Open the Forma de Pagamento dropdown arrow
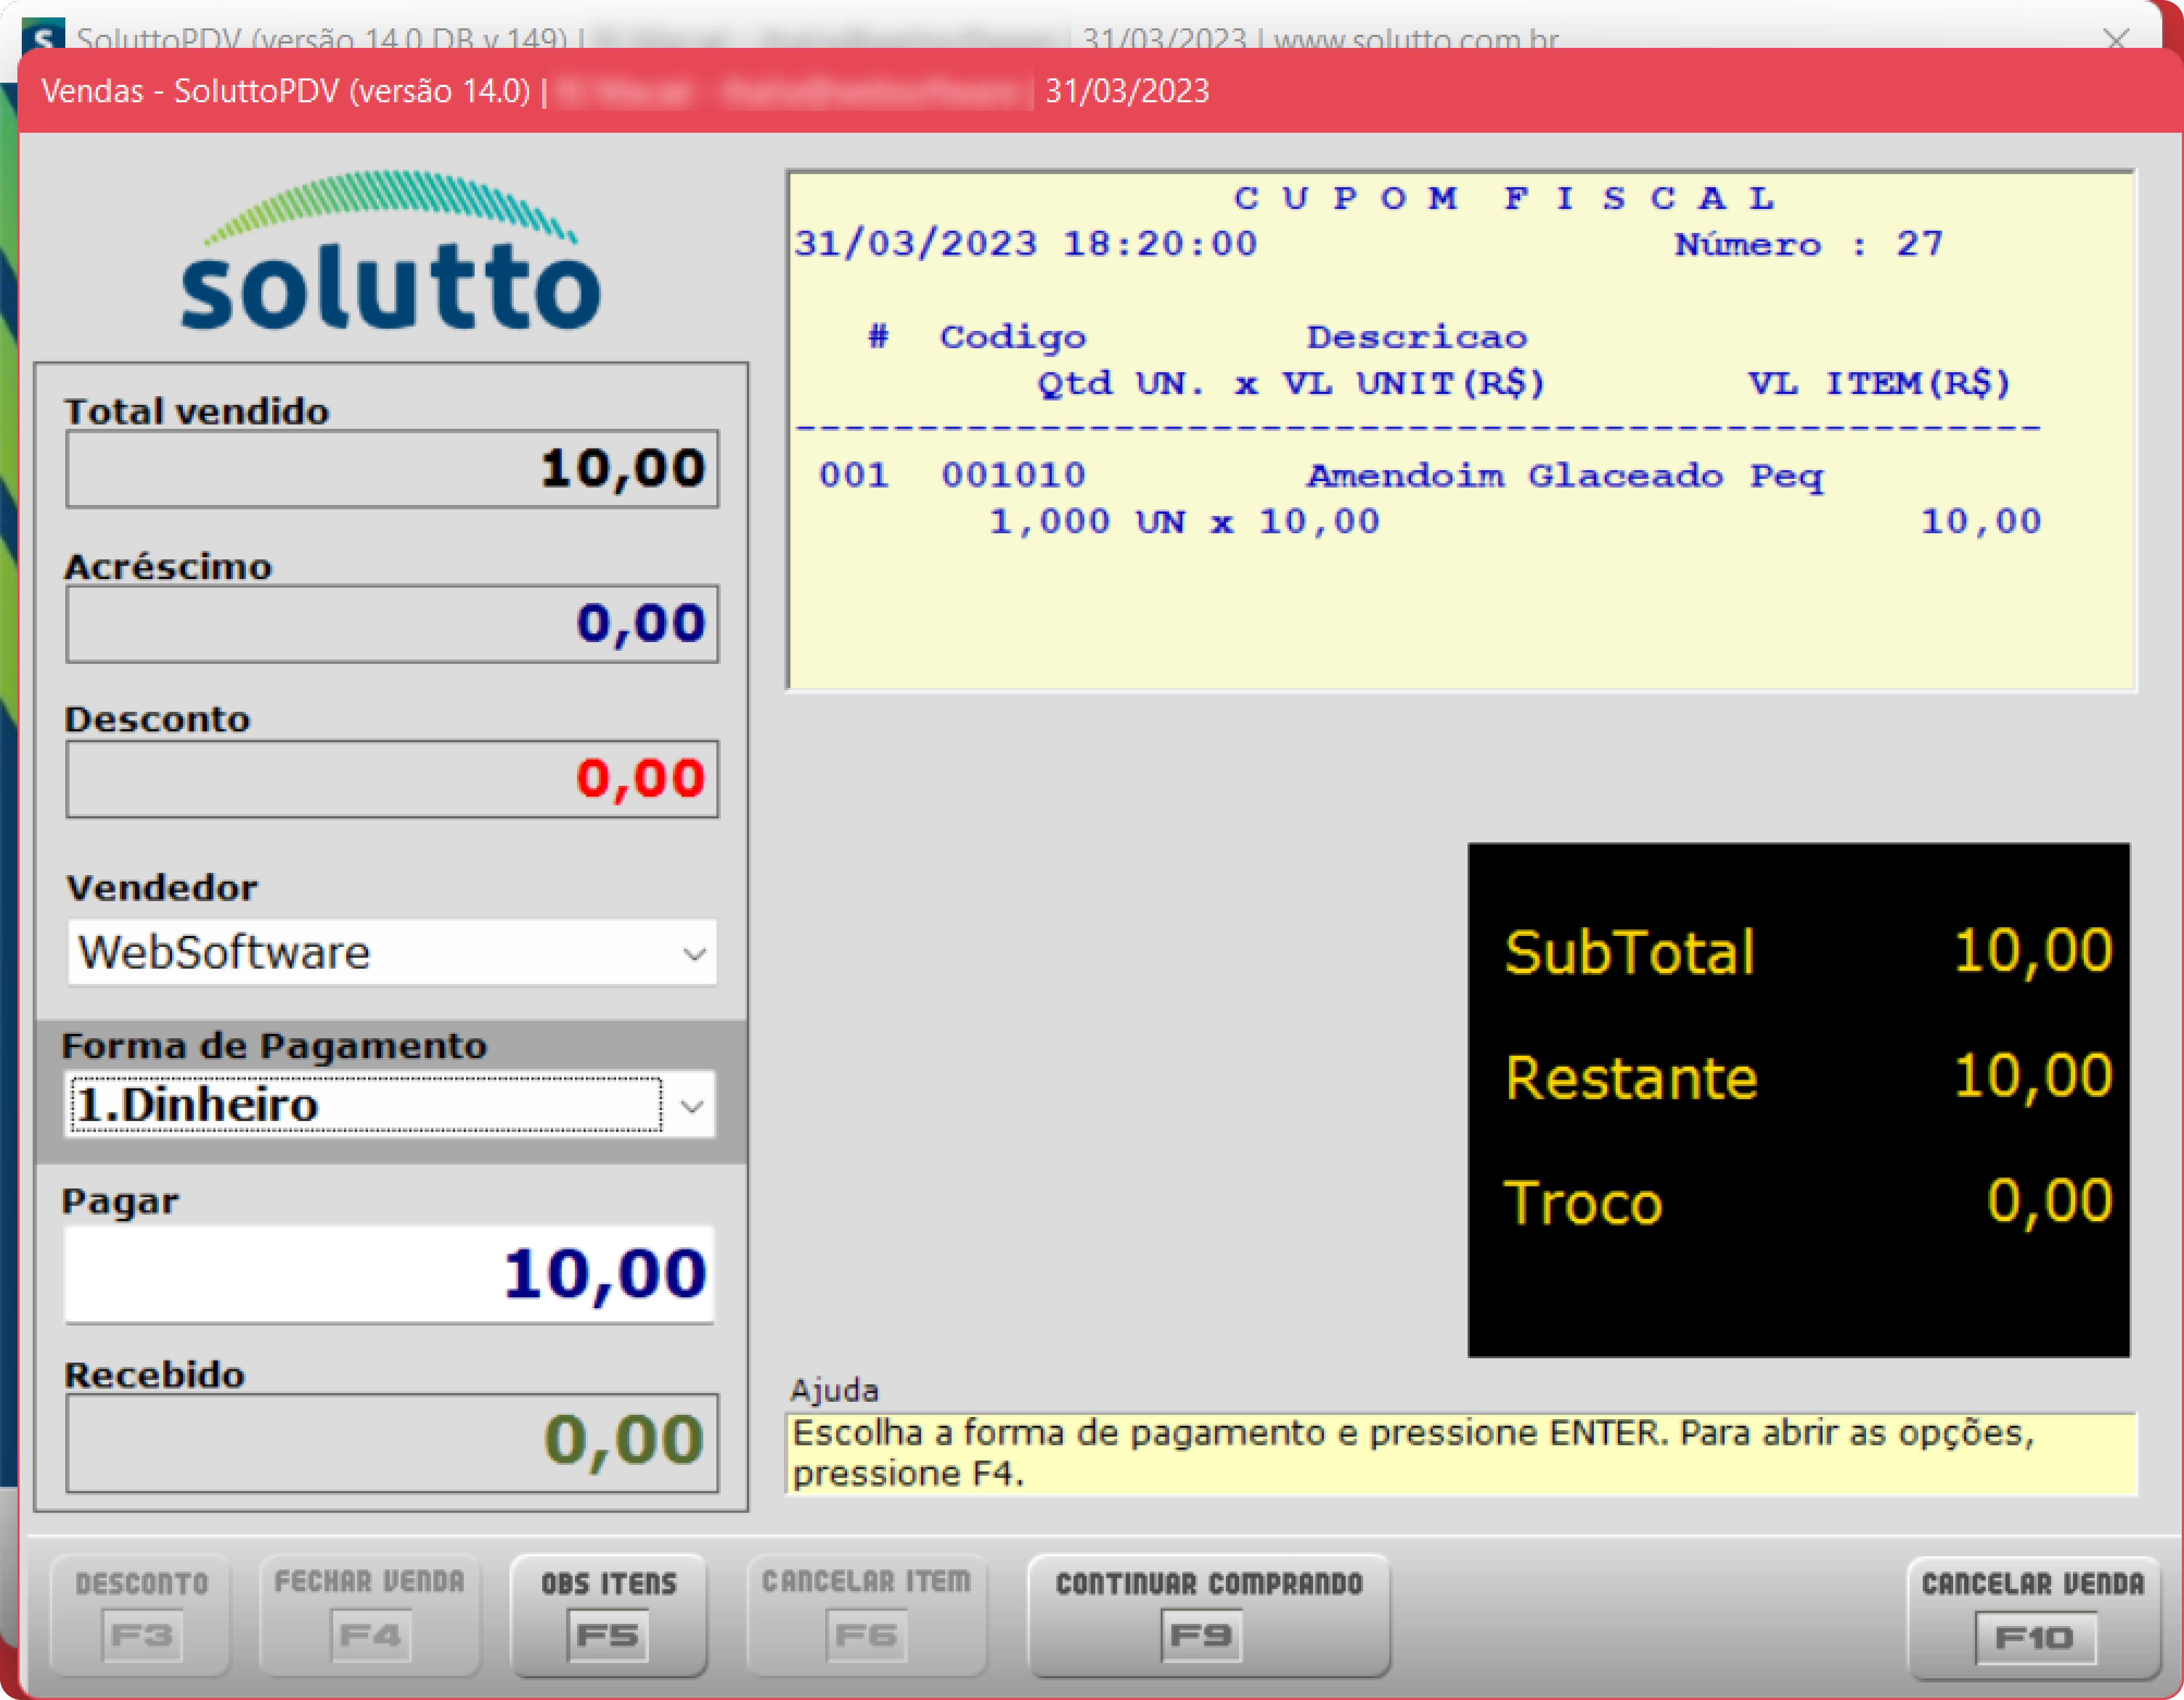 tap(692, 1105)
